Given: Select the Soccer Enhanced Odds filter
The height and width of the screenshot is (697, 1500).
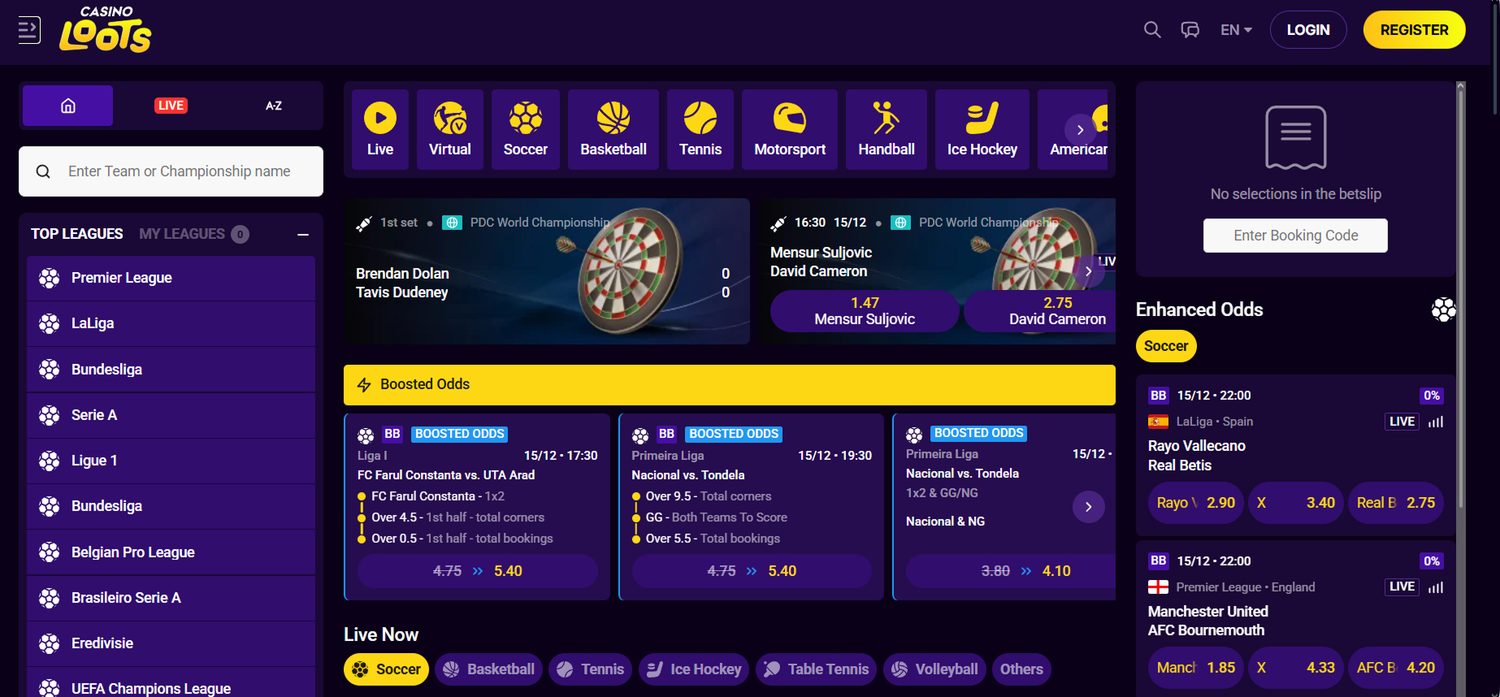Looking at the screenshot, I should tap(1166, 346).
